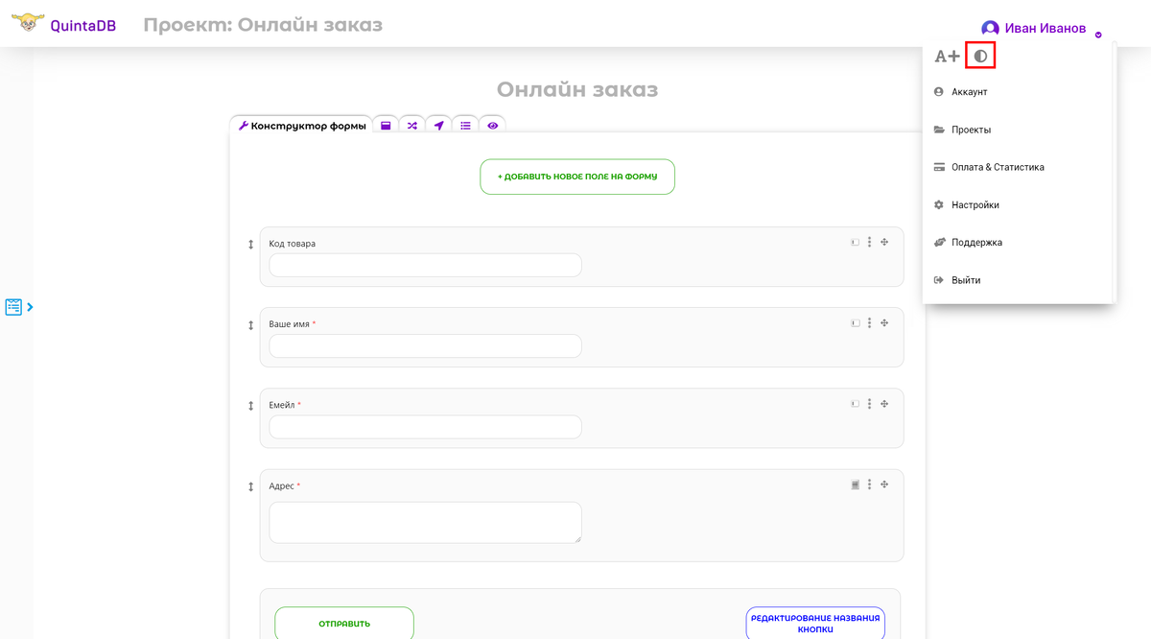The width and height of the screenshot is (1151, 639).
Task: Open the user avatar icon
Action: click(x=990, y=29)
